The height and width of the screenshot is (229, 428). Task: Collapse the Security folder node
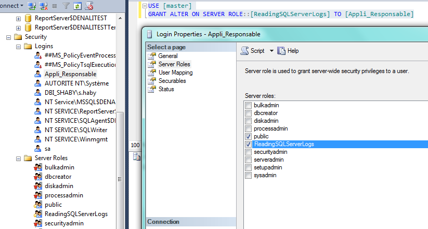point(8,37)
